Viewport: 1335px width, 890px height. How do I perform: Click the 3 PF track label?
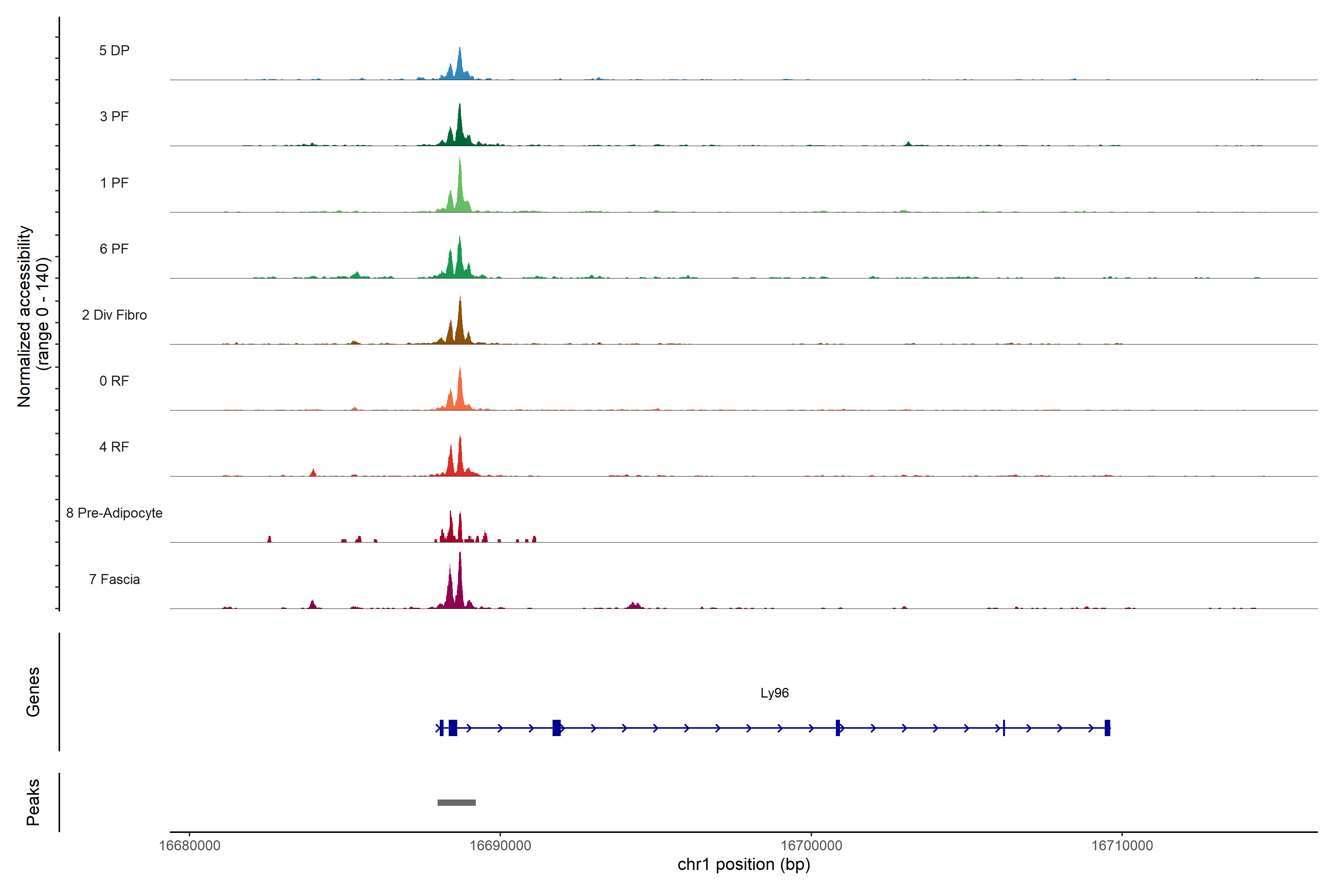(x=114, y=116)
